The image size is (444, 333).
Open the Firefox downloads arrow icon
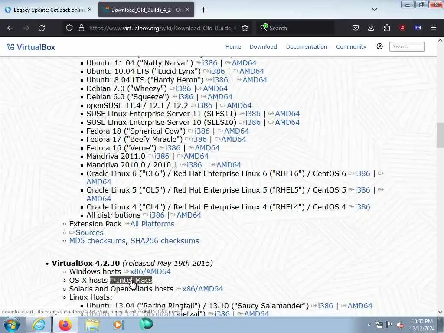click(x=371, y=28)
